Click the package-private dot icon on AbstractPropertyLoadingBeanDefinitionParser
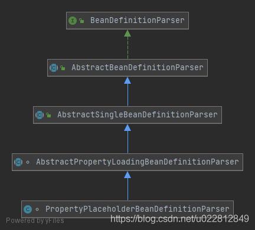Viewport: 255px width, 230px height. click(28, 162)
